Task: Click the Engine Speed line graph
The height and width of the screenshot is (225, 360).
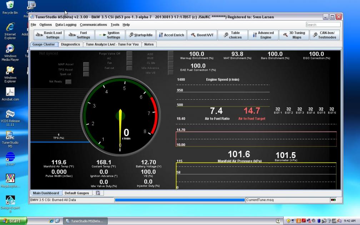Action: click(223, 93)
